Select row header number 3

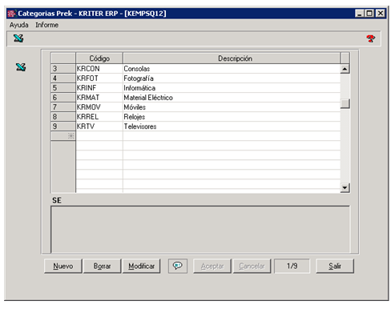tap(63, 69)
